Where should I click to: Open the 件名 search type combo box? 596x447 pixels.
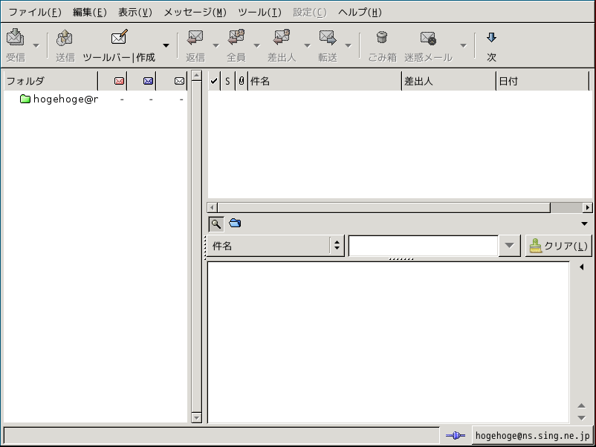(x=276, y=246)
